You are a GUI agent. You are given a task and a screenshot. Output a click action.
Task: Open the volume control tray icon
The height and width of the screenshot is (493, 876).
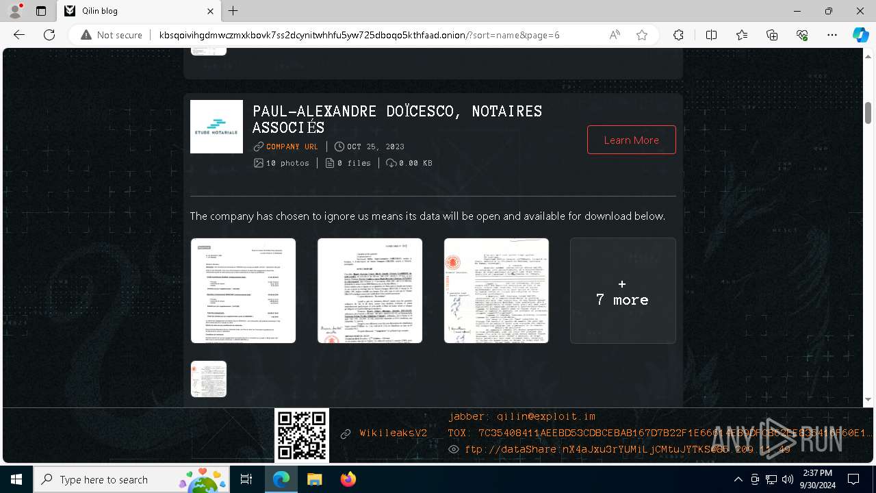tap(788, 479)
